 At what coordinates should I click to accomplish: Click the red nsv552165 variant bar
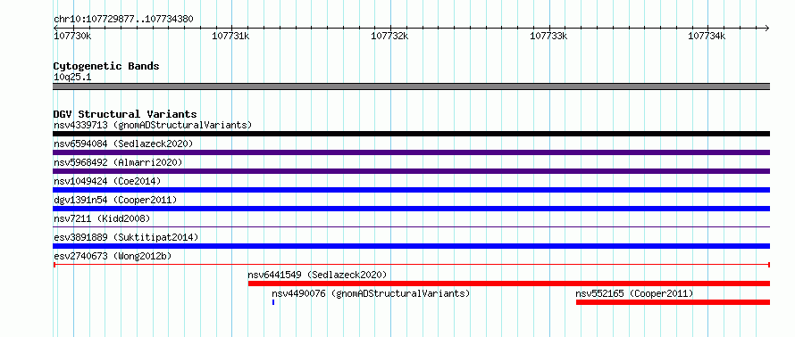click(x=673, y=302)
